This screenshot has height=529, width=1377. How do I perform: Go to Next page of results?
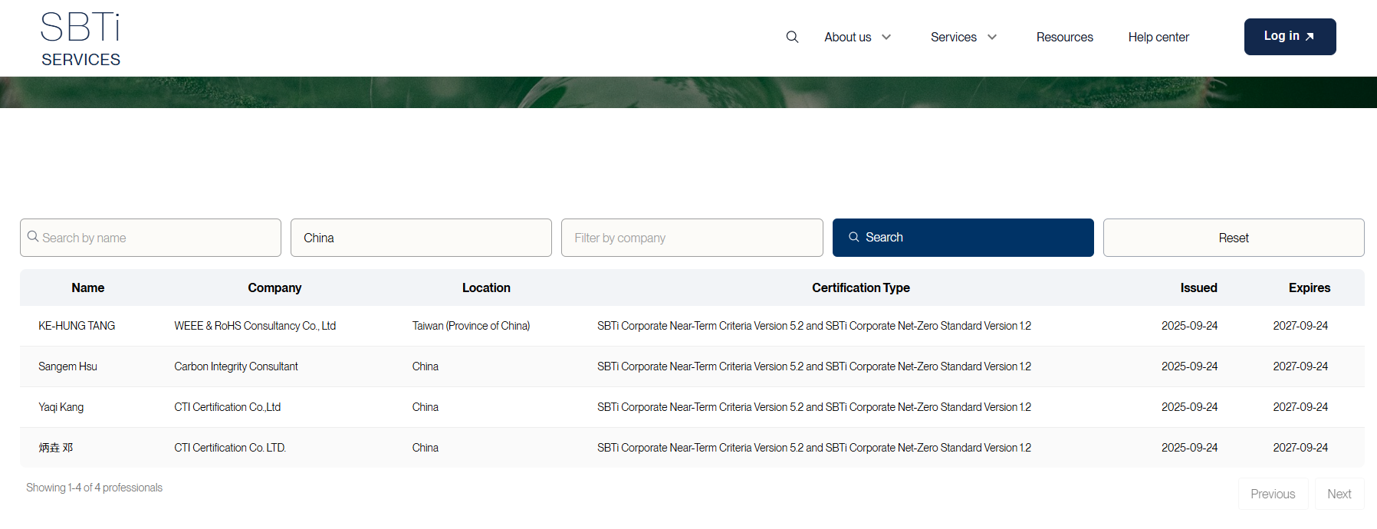tap(1339, 494)
